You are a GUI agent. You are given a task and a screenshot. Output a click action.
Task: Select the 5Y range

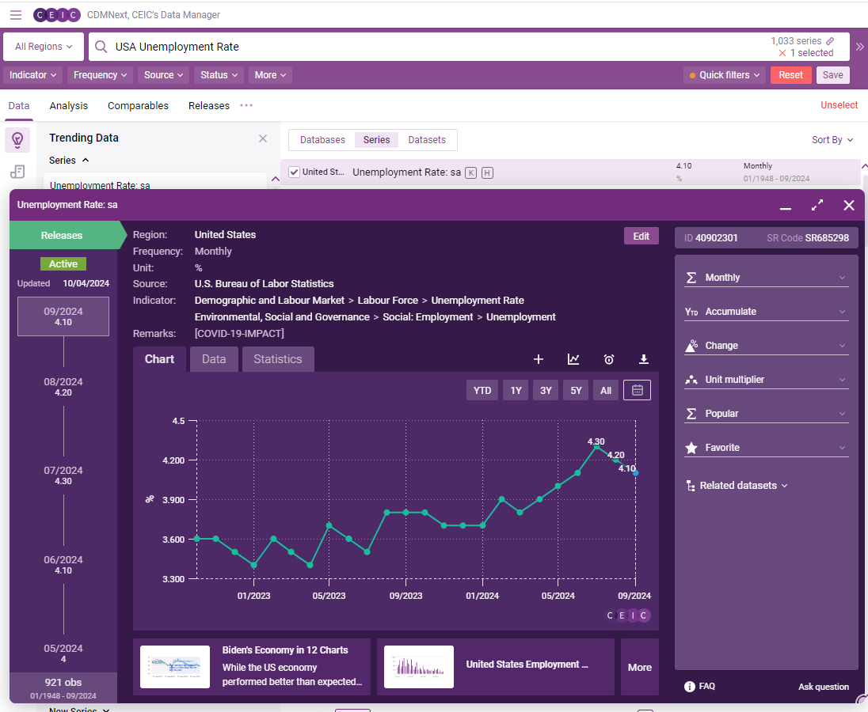pos(577,390)
